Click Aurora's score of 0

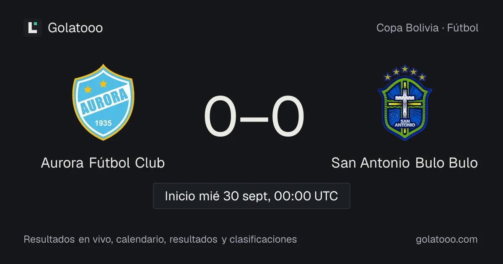tap(220, 117)
